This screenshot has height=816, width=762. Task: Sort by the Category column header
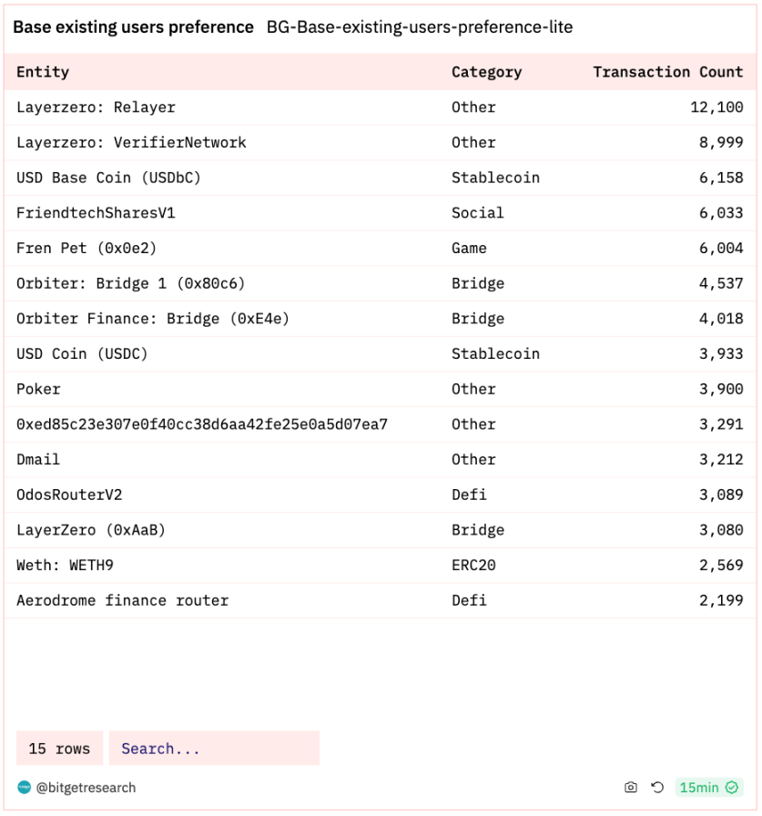tap(486, 72)
